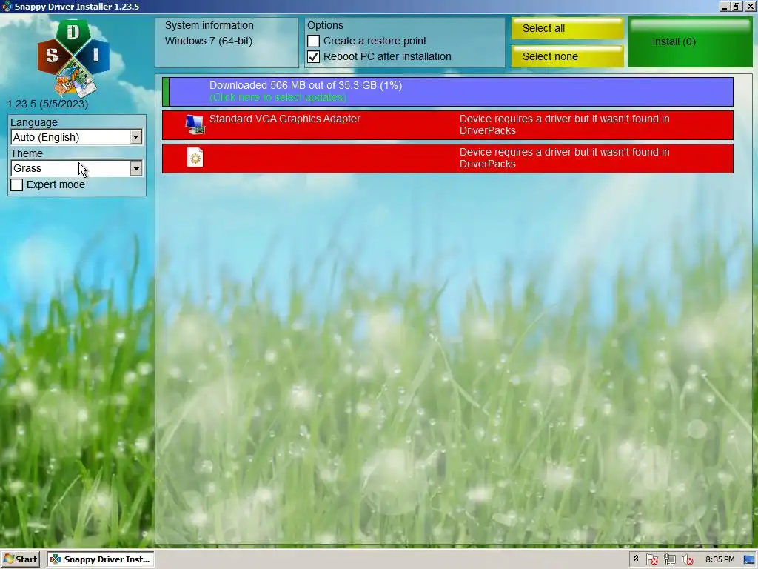
Task: Click version text 1.23.5 (5/5/2023)
Action: (47, 104)
